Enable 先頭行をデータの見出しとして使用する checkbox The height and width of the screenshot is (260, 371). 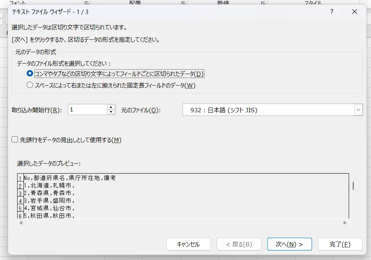15,140
